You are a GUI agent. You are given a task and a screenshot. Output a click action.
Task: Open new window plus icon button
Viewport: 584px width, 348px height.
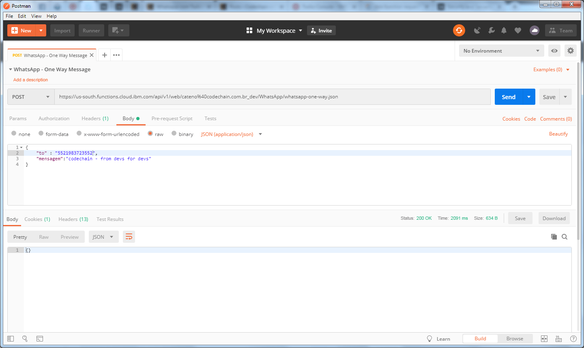[118, 30]
